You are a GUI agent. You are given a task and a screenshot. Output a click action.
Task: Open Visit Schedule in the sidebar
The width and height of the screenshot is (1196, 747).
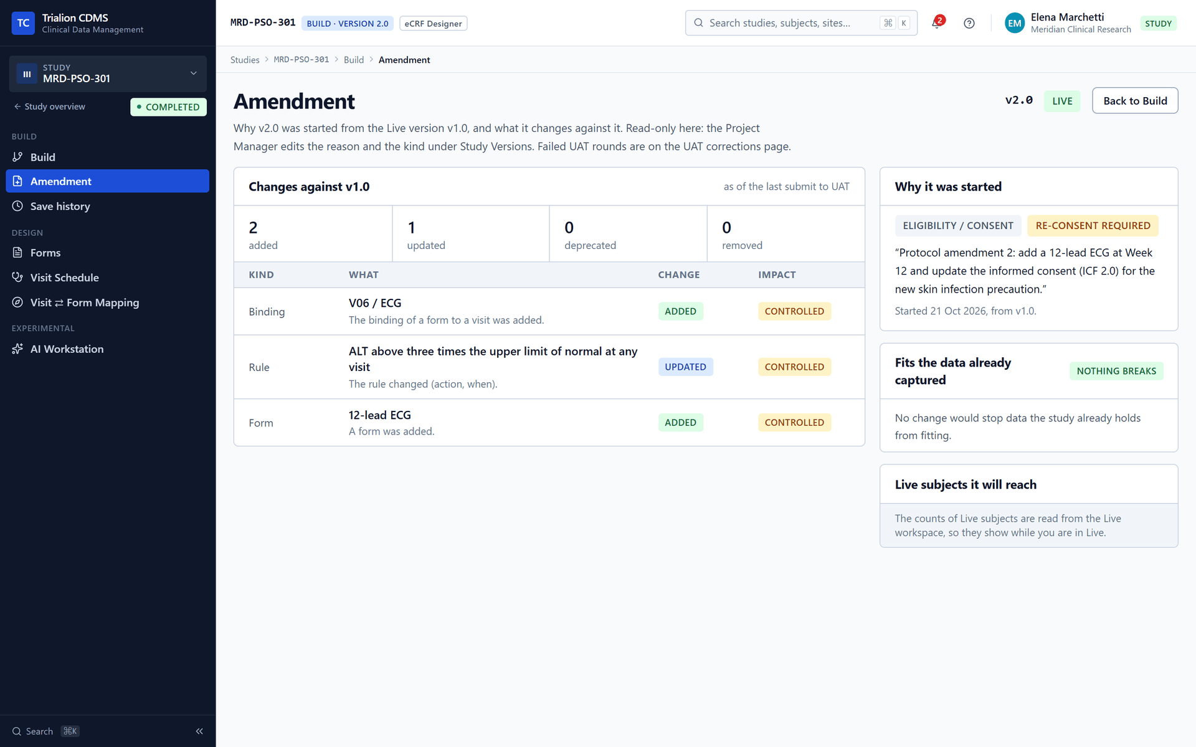tap(107, 278)
